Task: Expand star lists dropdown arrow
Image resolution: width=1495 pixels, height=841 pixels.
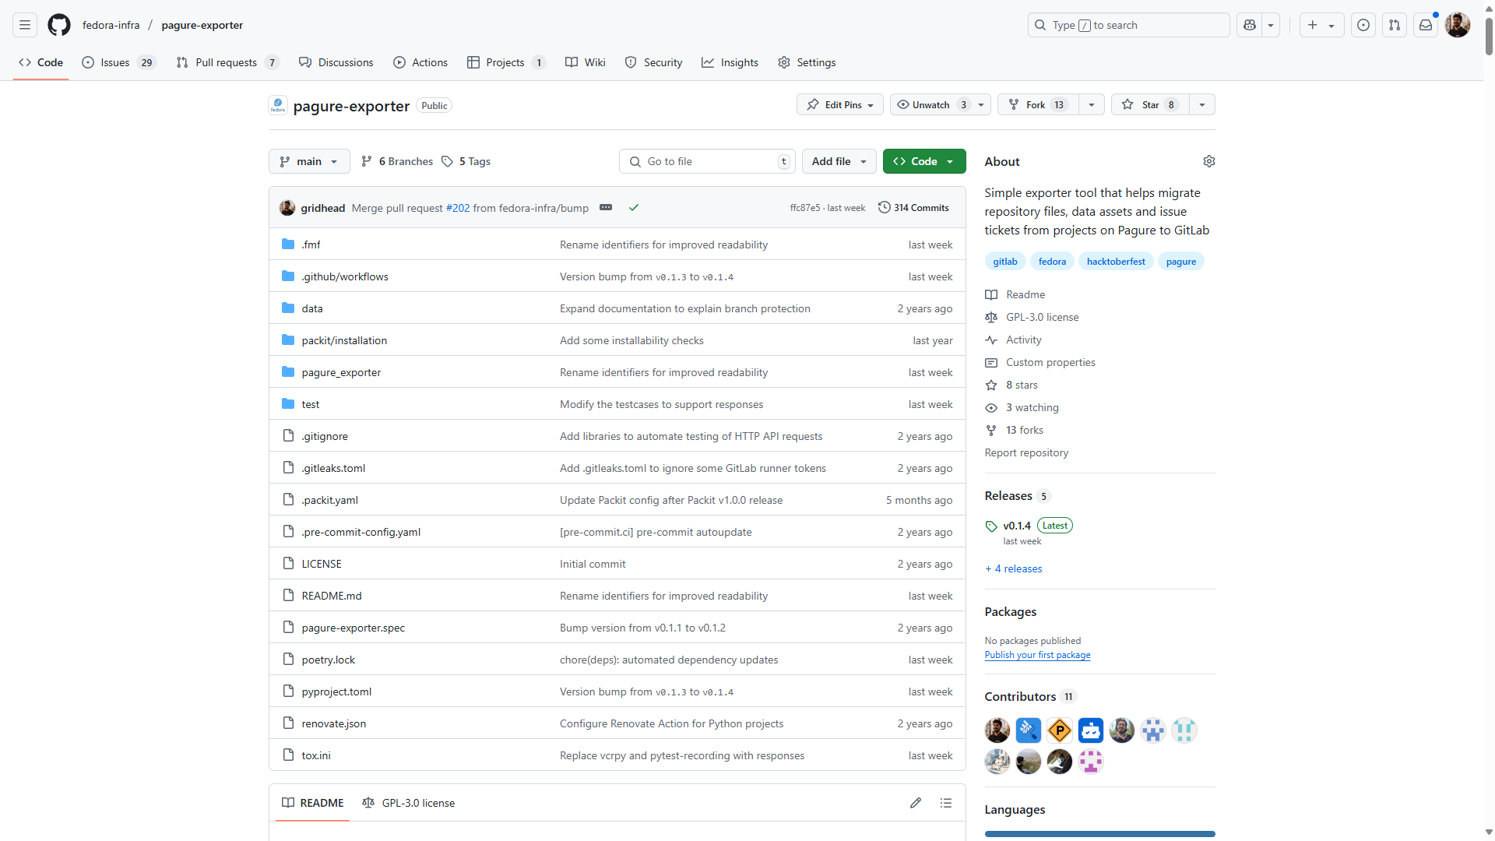Action: [1202, 104]
